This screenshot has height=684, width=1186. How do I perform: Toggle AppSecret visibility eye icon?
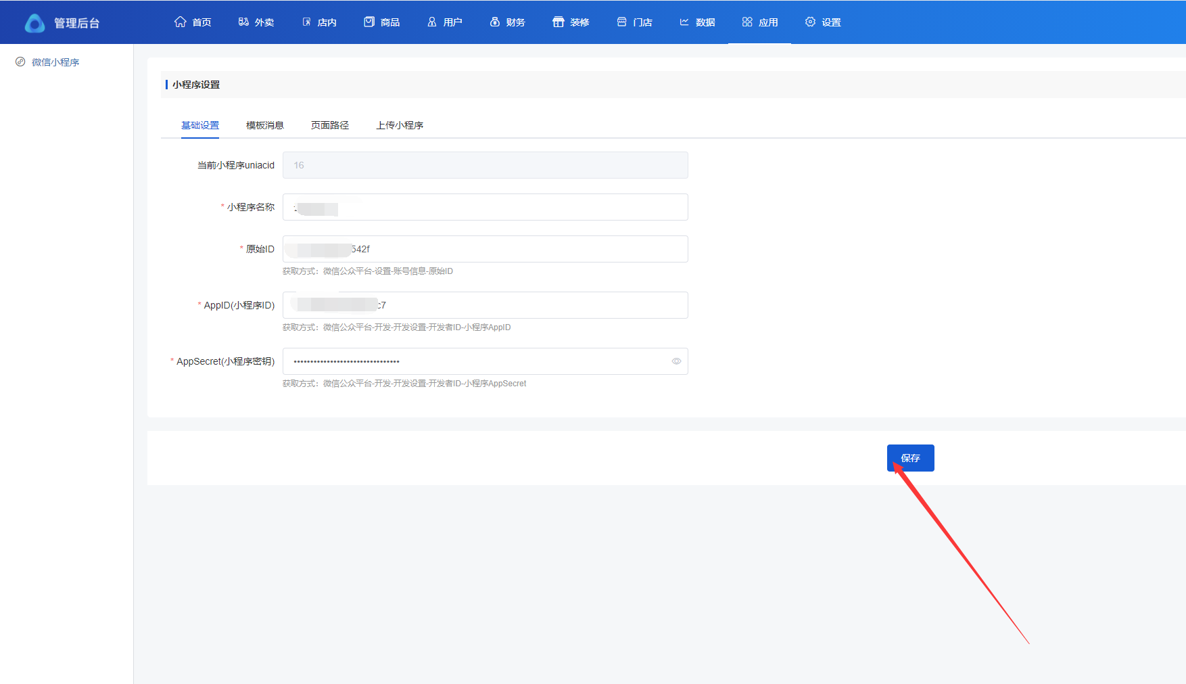point(676,361)
